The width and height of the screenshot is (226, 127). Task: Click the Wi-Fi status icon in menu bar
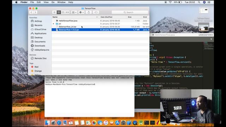coord(170,2)
